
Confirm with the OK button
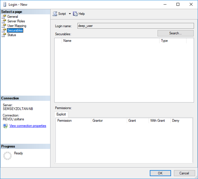pyautogui.click(x=160, y=173)
